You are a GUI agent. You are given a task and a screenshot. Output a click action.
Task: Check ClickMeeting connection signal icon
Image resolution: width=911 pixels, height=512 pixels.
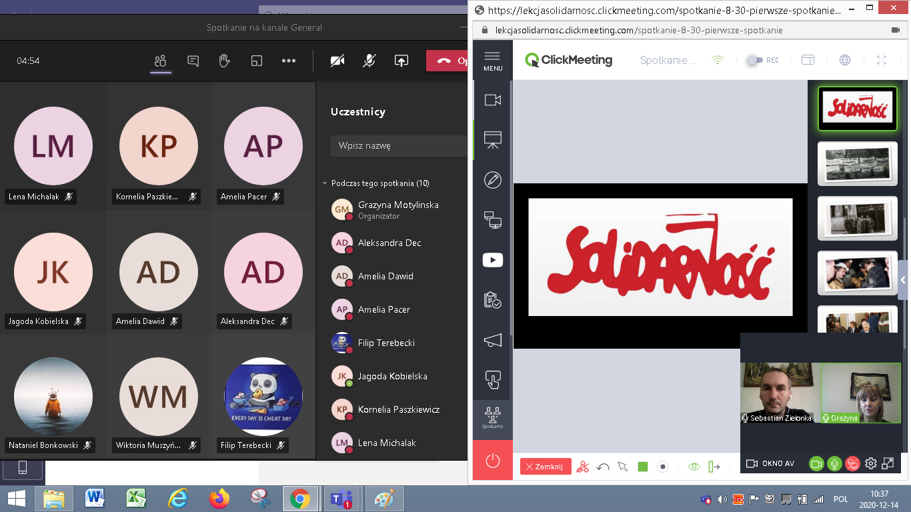click(718, 60)
